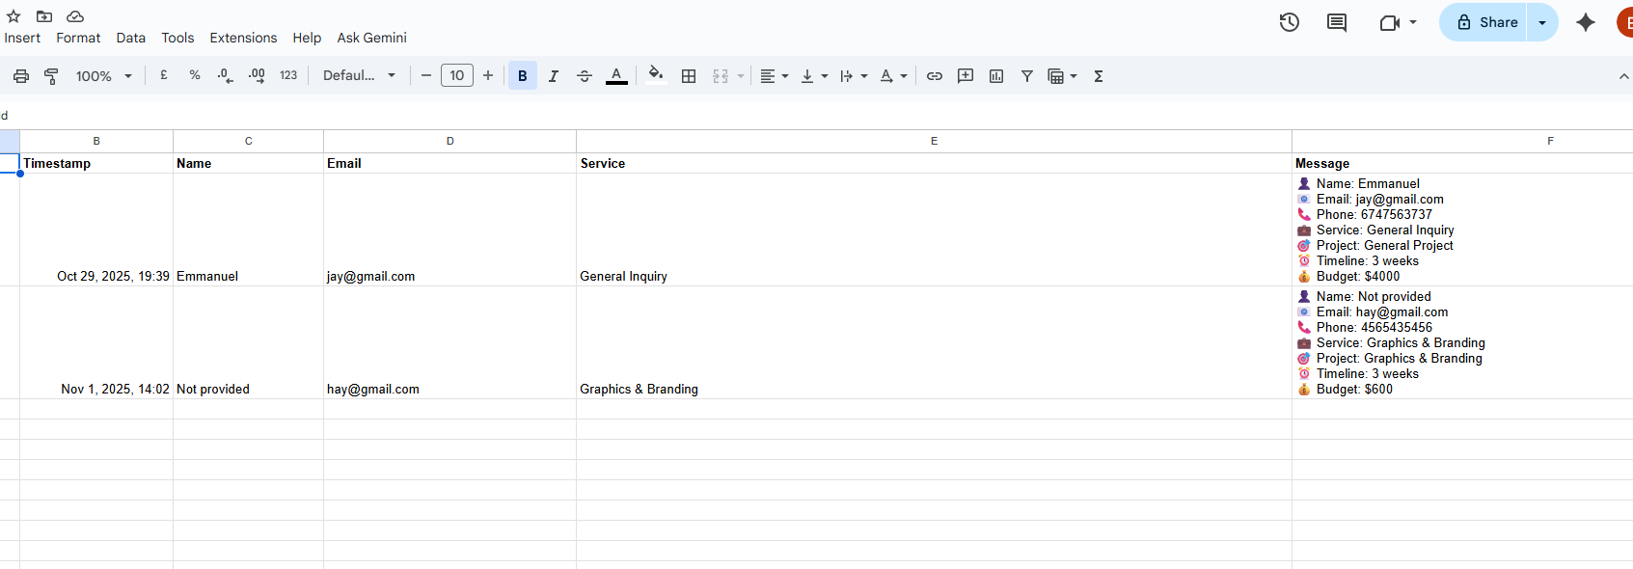Open text wrapping dropdown
Image resolution: width=1633 pixels, height=569 pixels.
click(x=854, y=75)
